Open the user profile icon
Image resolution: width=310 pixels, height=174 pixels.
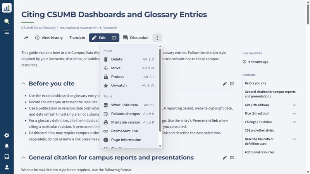tap(7, 167)
